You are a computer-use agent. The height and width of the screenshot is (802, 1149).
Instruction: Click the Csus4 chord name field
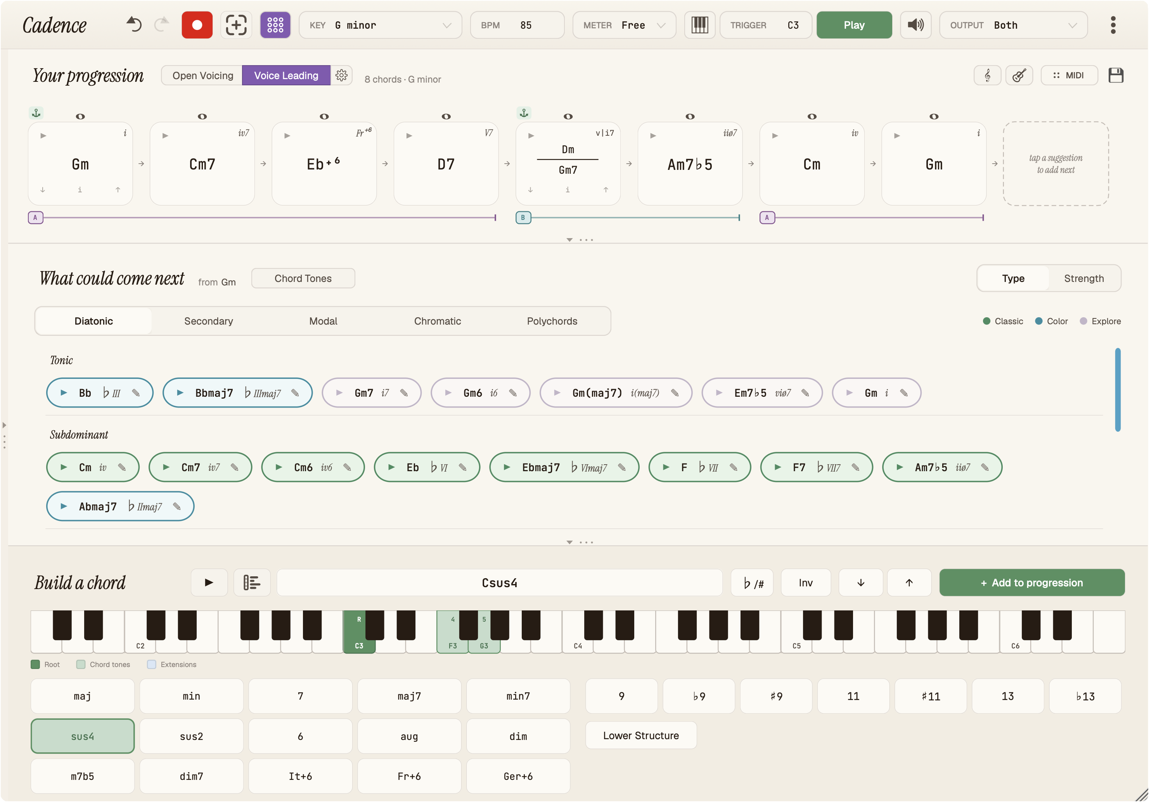point(499,582)
